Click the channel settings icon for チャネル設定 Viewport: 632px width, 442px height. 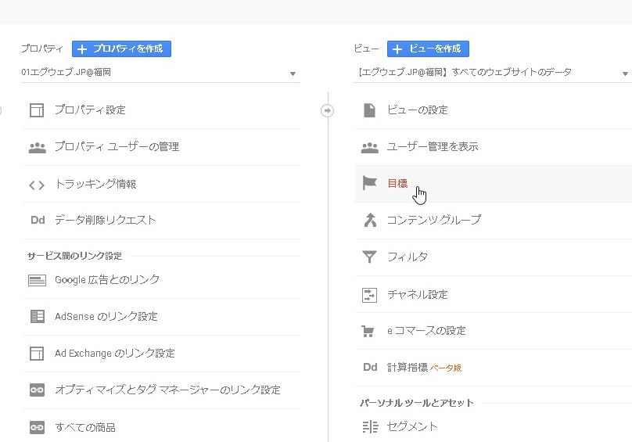tap(370, 295)
